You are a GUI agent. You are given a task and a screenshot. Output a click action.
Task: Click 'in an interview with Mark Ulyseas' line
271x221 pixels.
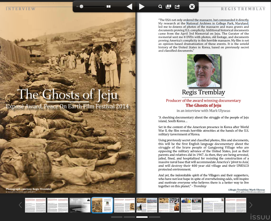(203, 111)
